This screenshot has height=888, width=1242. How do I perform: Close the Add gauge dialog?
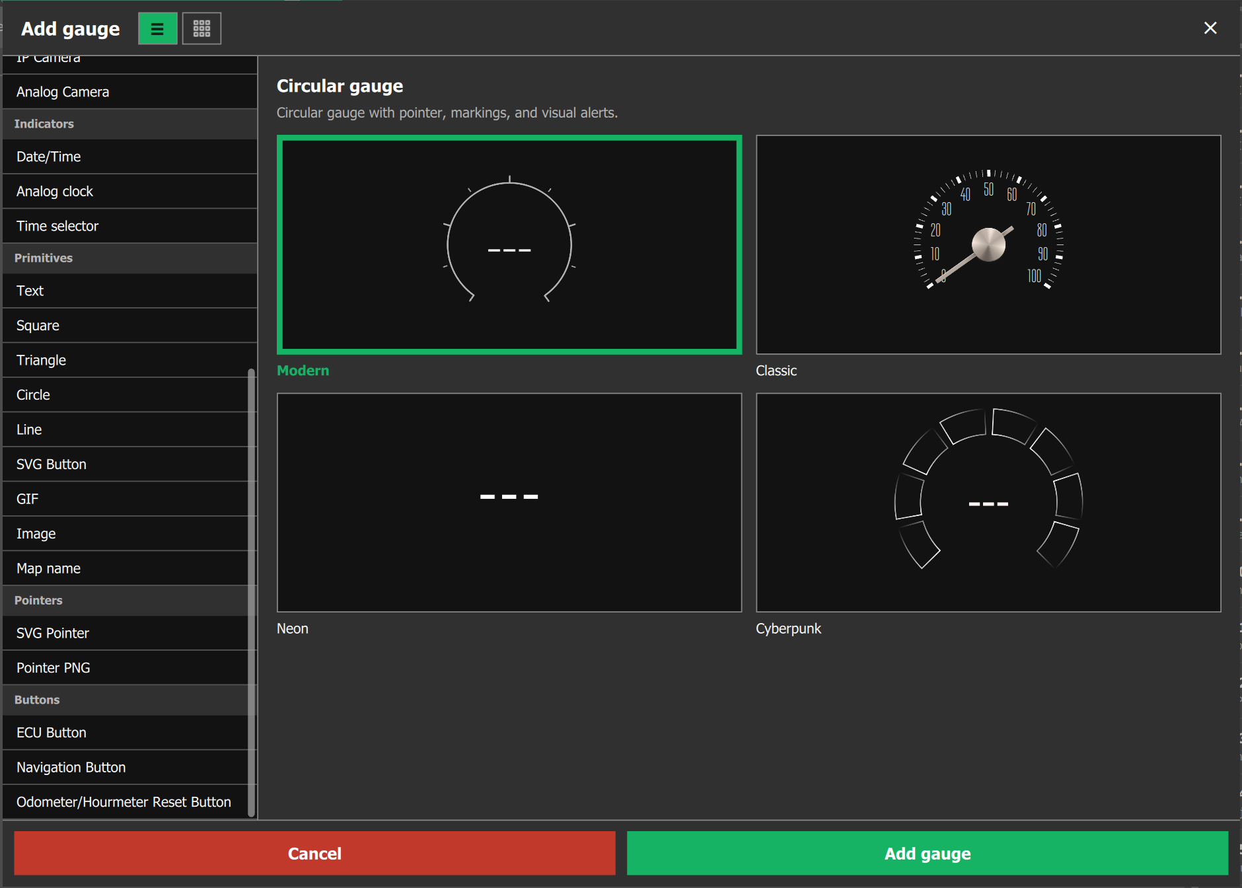pos(1210,28)
